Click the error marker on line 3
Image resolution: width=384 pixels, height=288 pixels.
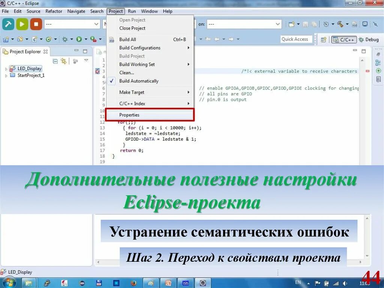[97, 71]
